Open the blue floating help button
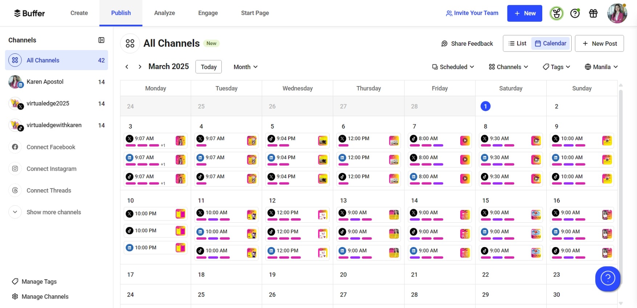Image resolution: width=637 pixels, height=308 pixels. pos(607,279)
